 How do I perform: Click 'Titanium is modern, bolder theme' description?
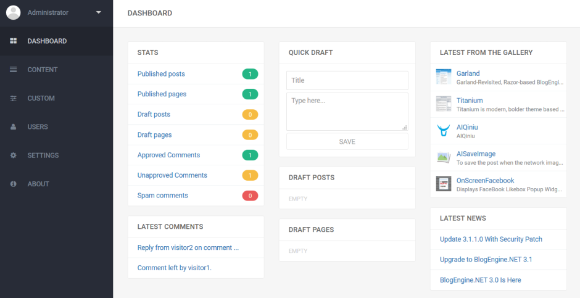510,109
